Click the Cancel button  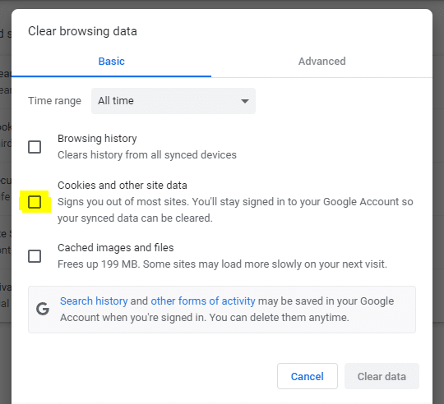(x=308, y=376)
